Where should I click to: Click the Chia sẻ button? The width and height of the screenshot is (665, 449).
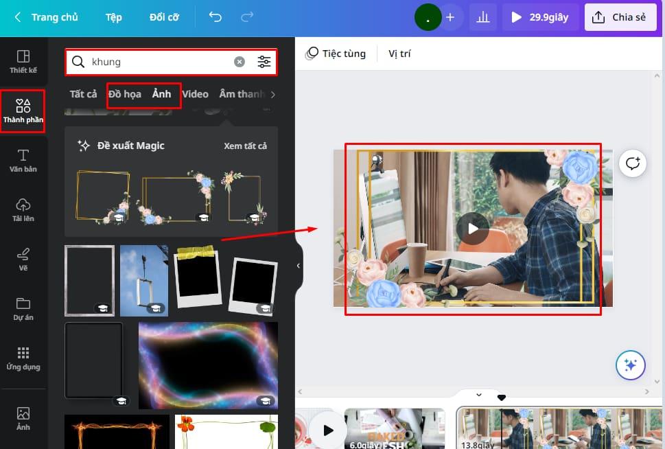pyautogui.click(x=620, y=16)
